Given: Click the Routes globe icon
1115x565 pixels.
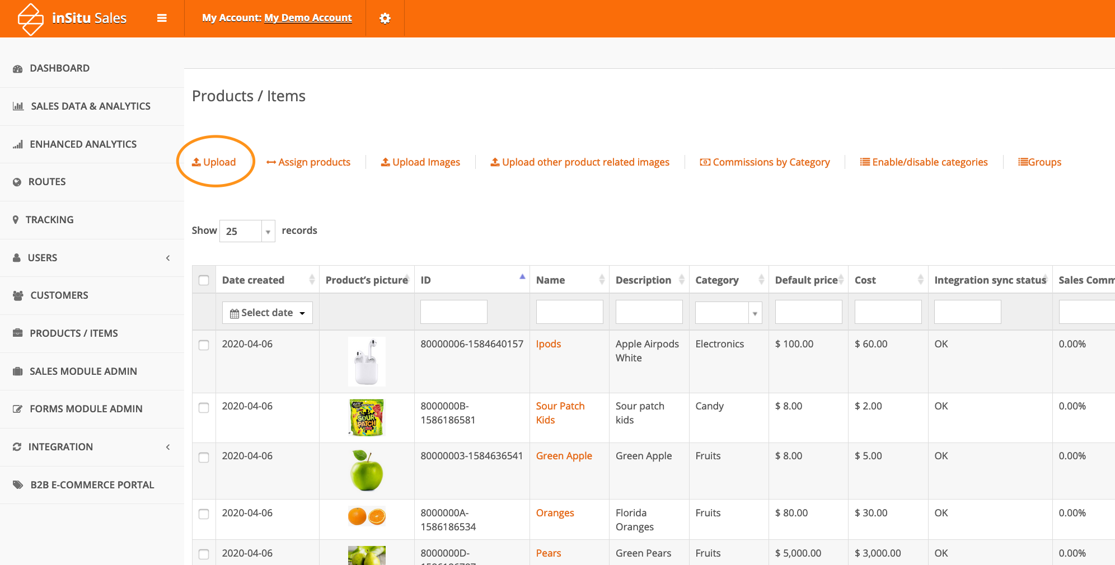Looking at the screenshot, I should pyautogui.click(x=17, y=182).
